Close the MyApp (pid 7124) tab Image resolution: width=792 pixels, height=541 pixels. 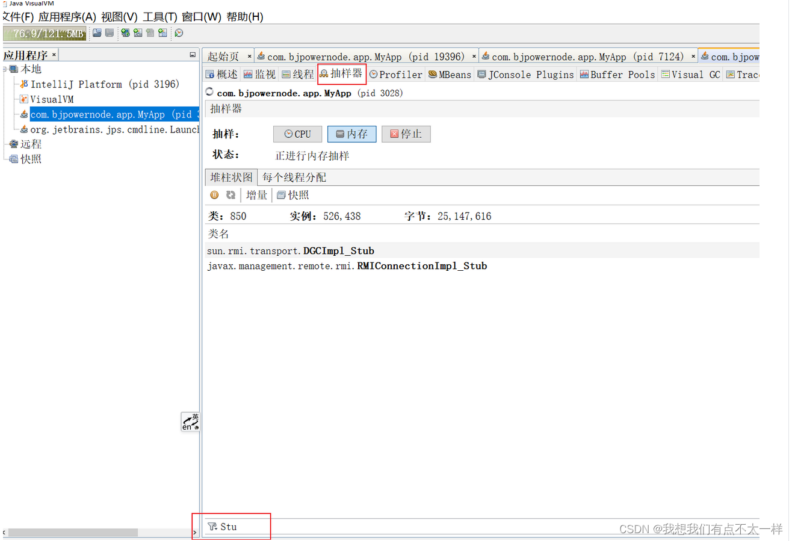point(693,57)
